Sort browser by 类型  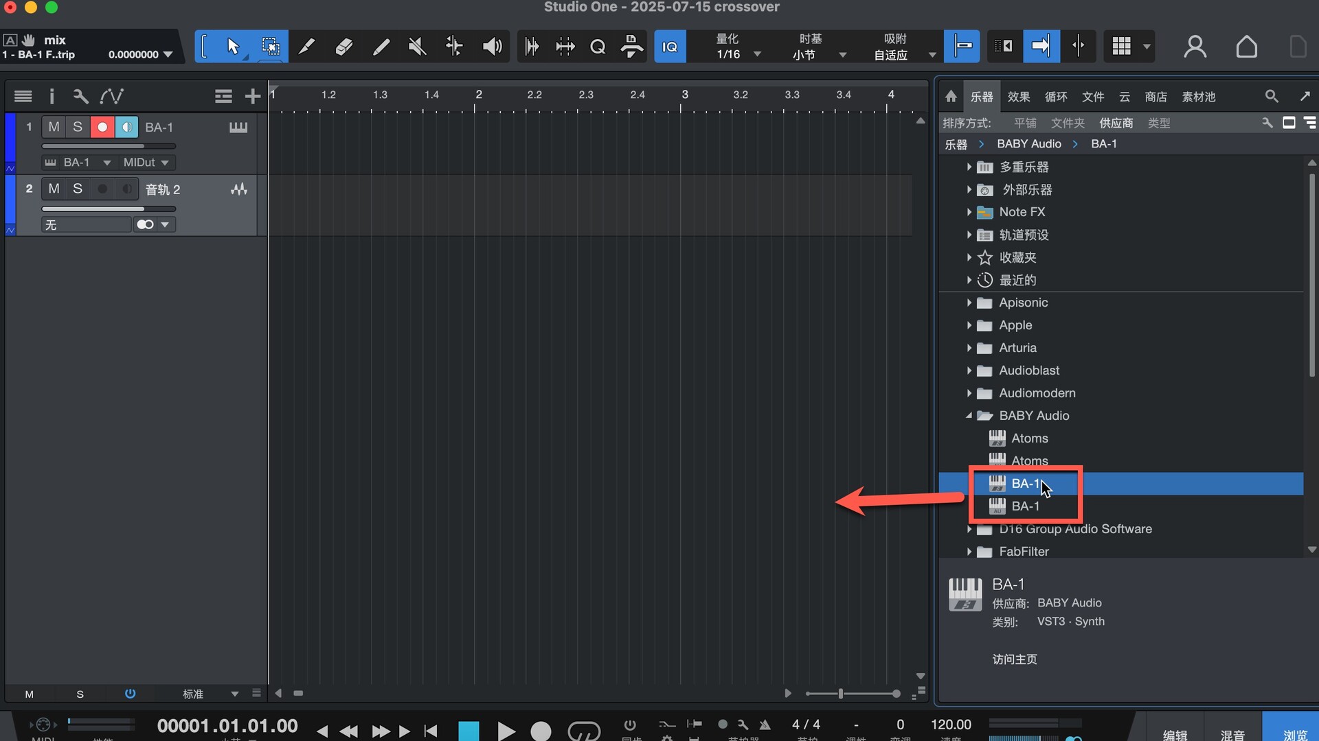(x=1159, y=123)
